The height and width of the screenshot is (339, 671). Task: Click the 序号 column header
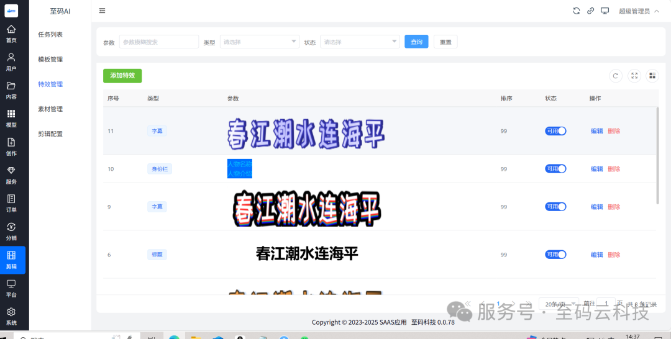[113, 98]
